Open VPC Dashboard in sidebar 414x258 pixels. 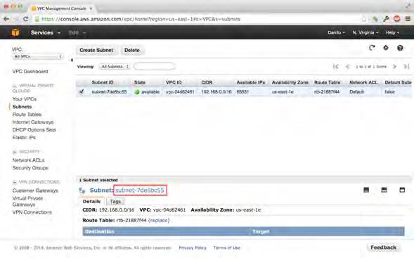(x=30, y=71)
